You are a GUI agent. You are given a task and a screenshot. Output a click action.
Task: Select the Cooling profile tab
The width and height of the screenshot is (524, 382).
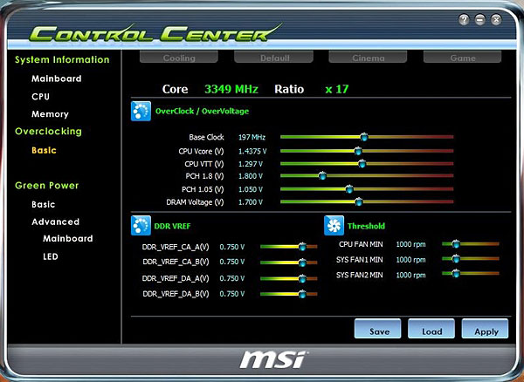point(179,57)
